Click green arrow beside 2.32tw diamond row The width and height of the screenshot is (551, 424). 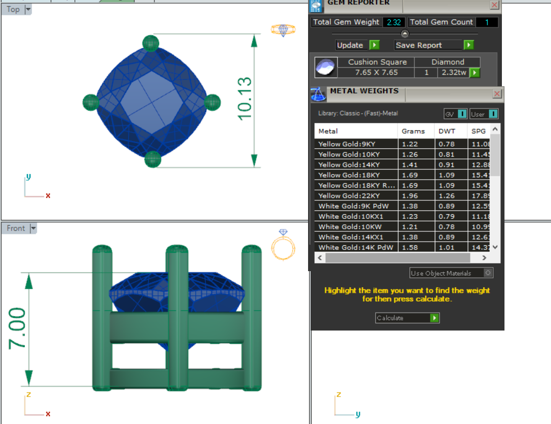point(475,73)
